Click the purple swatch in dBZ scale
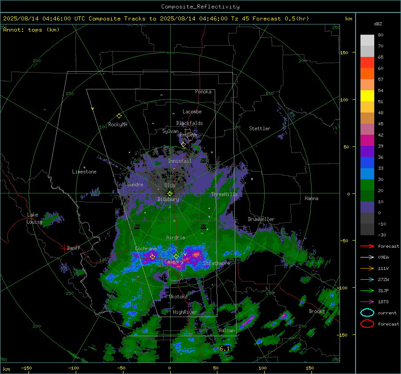 (x=367, y=151)
